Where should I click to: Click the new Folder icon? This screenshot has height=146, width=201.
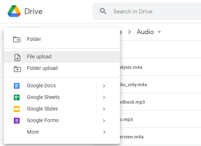click(x=17, y=39)
